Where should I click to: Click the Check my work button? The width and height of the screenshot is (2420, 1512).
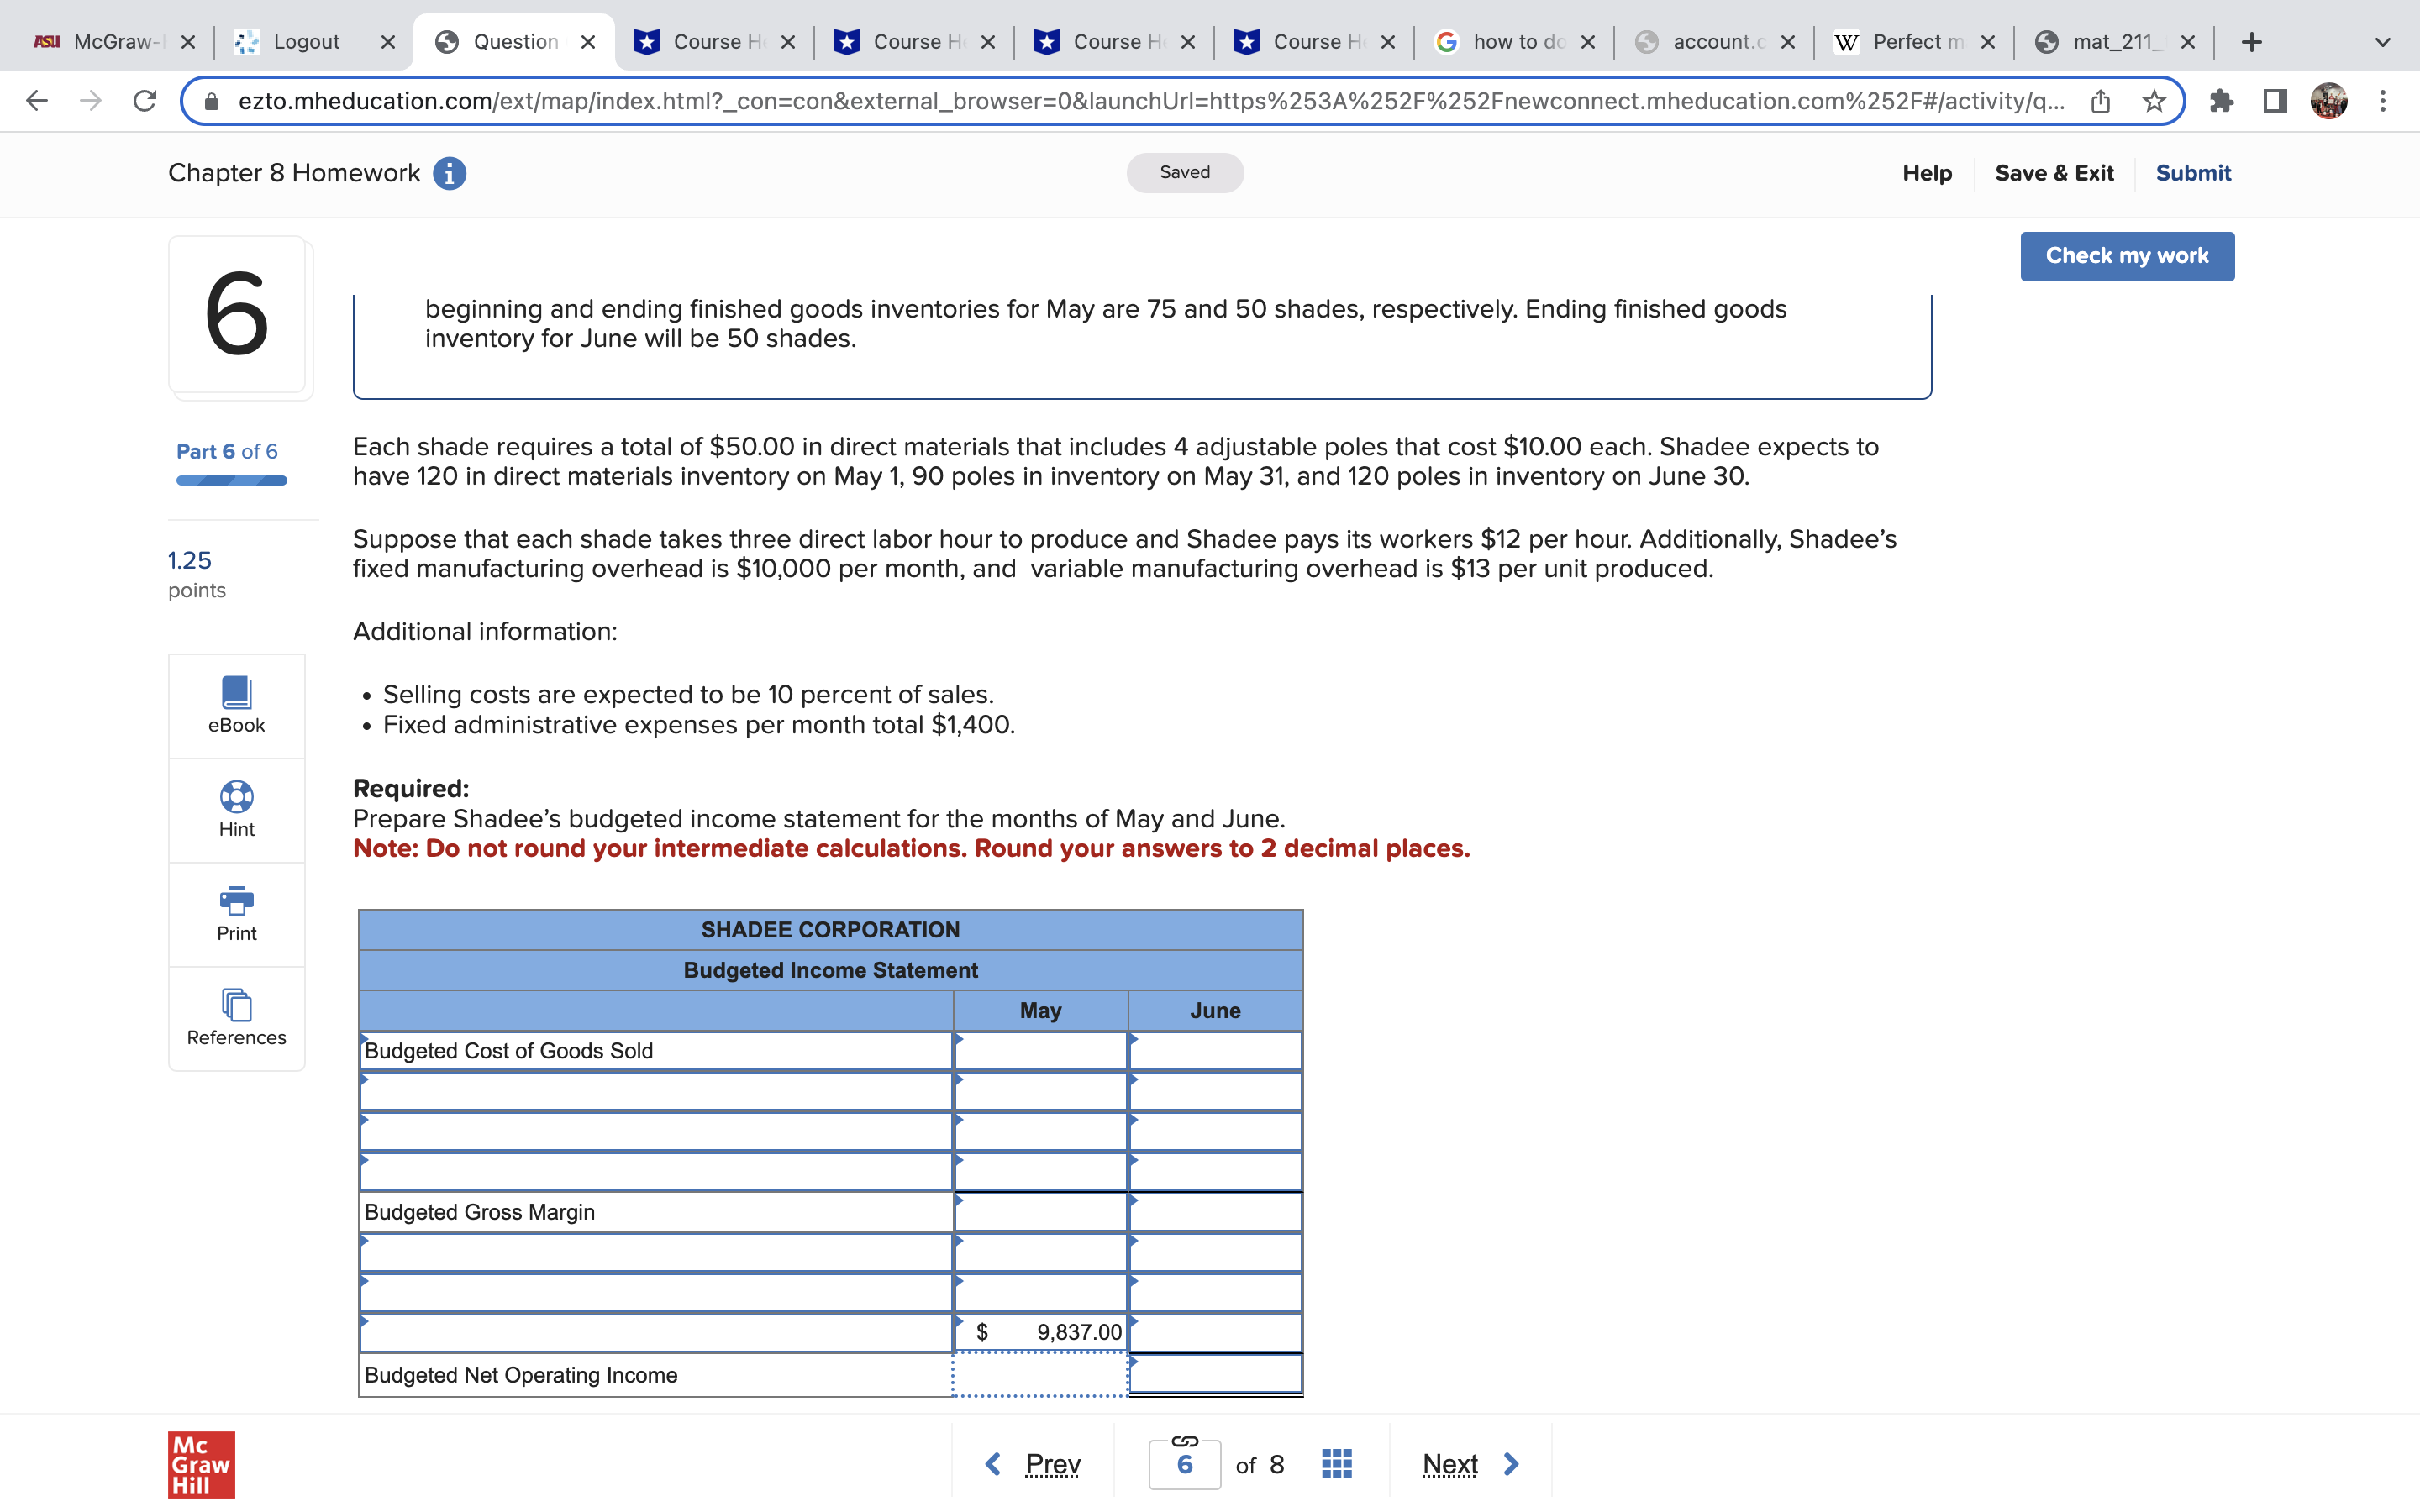pos(2127,256)
